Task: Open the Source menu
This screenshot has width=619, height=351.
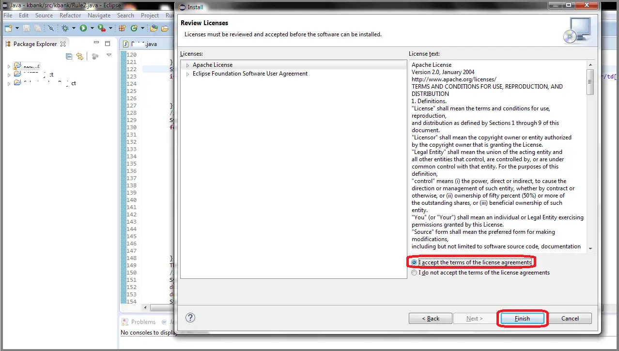Action: (44, 15)
